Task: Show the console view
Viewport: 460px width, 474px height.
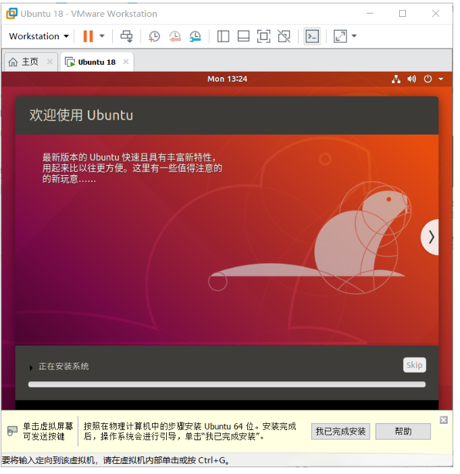Action: coord(311,37)
